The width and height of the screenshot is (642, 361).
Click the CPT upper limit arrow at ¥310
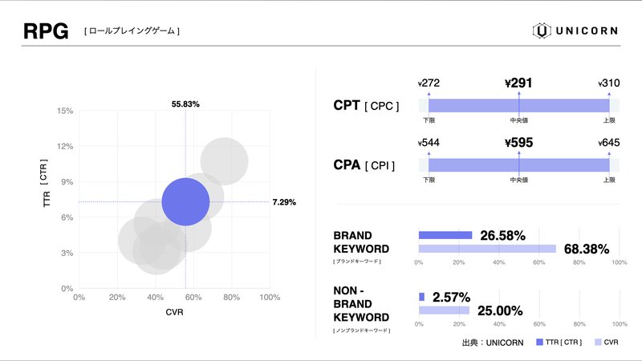[x=609, y=94]
